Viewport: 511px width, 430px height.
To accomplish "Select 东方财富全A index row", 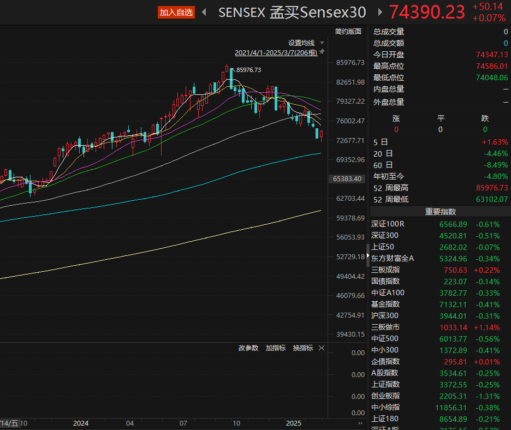I will pos(440,258).
